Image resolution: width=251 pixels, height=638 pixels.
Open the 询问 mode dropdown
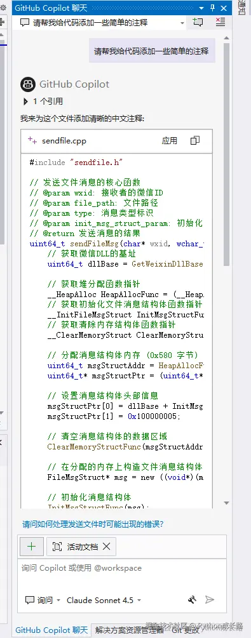click(x=43, y=600)
